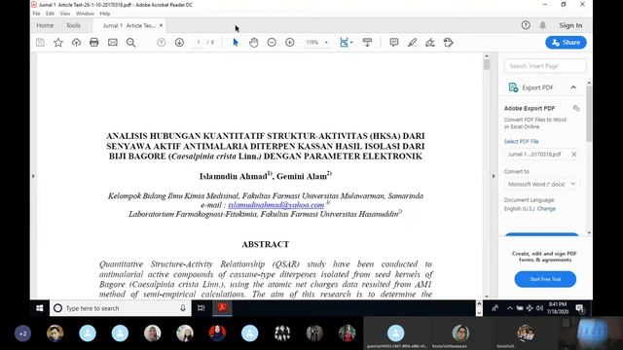
Task: Close the Jurnal 1 document tab
Action: pyautogui.click(x=161, y=25)
